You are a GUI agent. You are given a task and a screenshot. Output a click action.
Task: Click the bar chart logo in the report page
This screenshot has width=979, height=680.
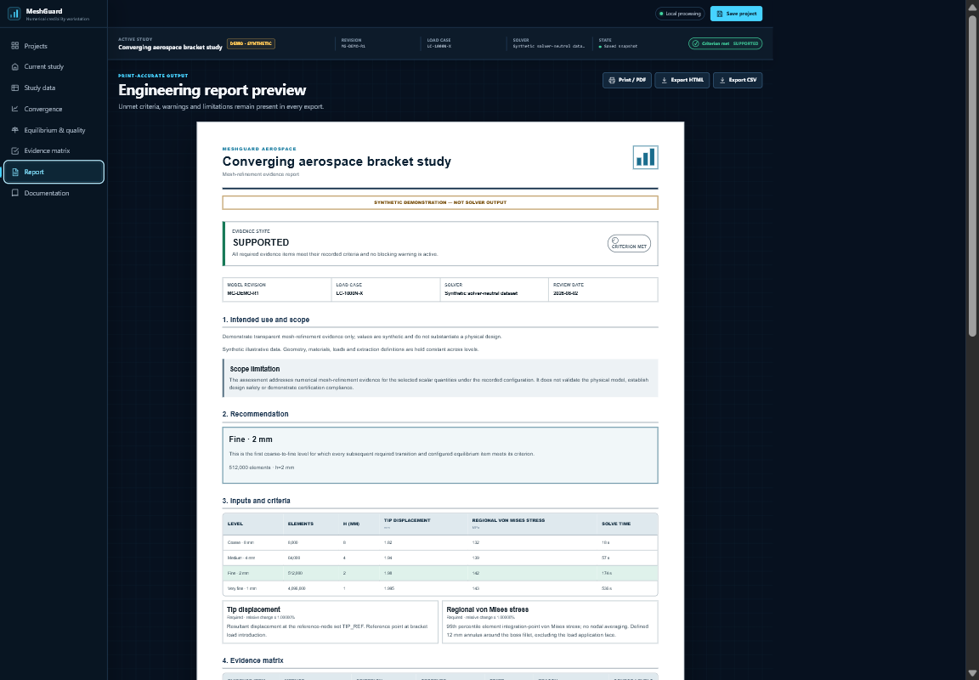tap(645, 157)
